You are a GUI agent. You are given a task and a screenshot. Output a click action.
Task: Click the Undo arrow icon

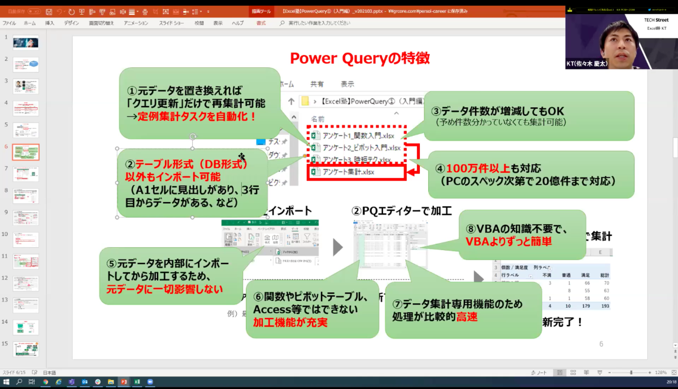[x=59, y=11]
